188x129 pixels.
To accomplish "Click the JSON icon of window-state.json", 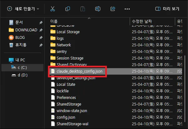I will (53, 111).
